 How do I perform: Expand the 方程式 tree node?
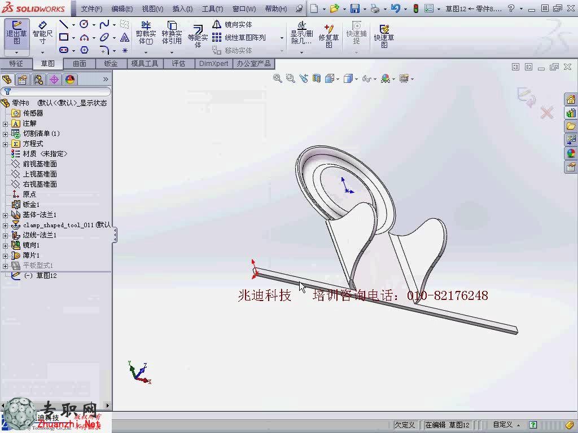pyautogui.click(x=5, y=144)
